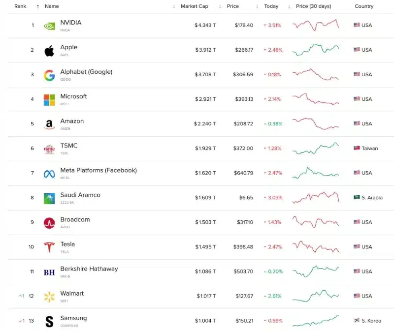Open the Berkshire Hathaway company link

pyautogui.click(x=89, y=269)
